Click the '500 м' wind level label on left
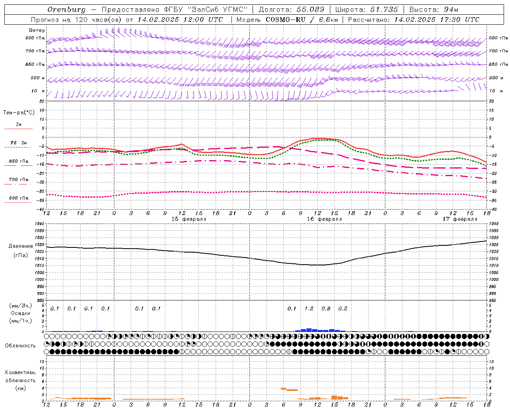 (38, 78)
